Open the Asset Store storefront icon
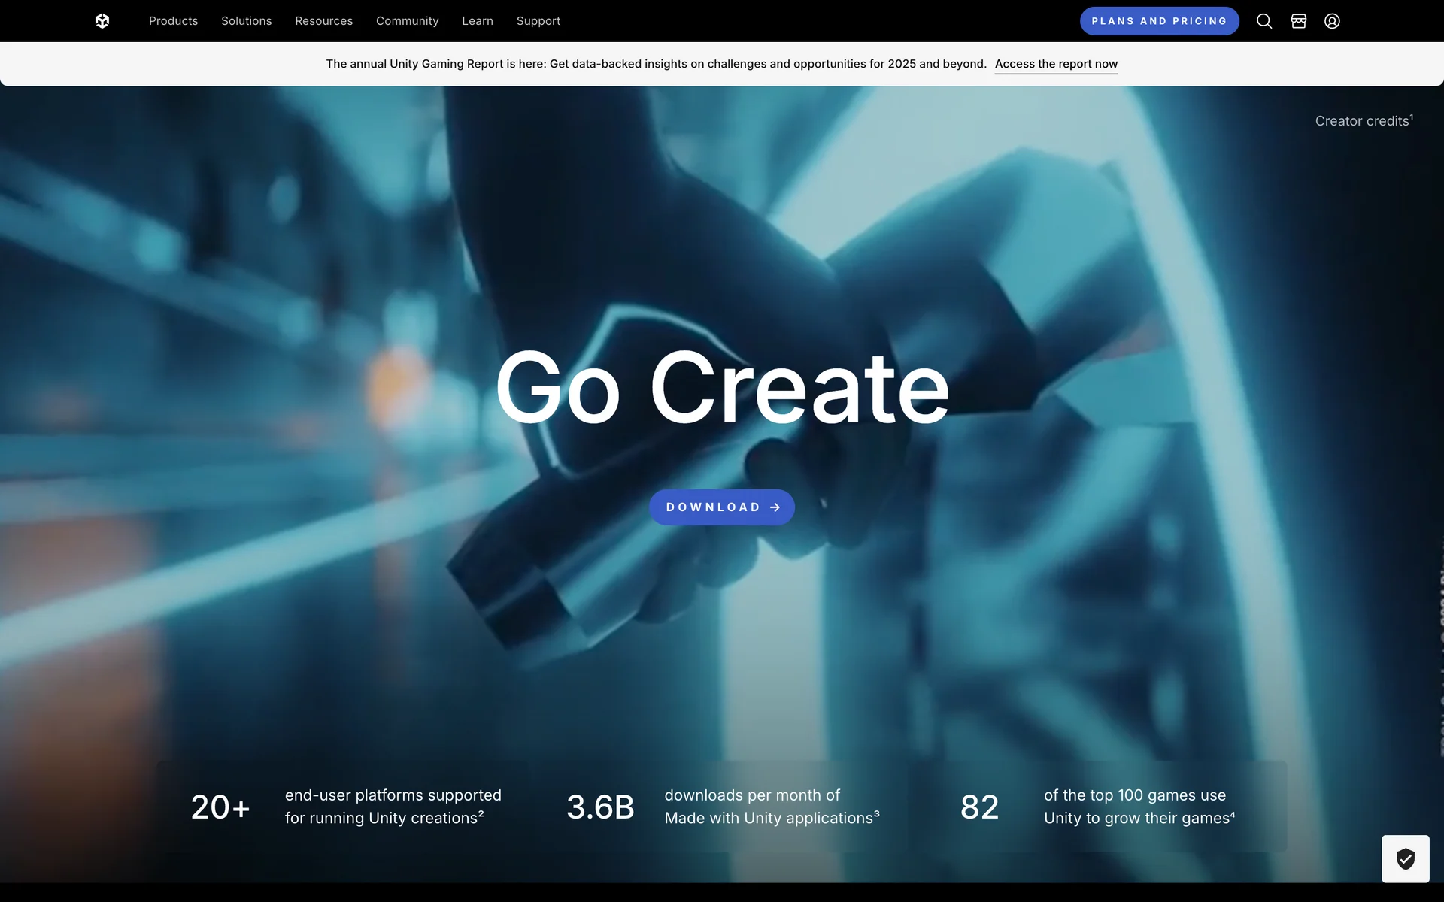 pyautogui.click(x=1299, y=21)
